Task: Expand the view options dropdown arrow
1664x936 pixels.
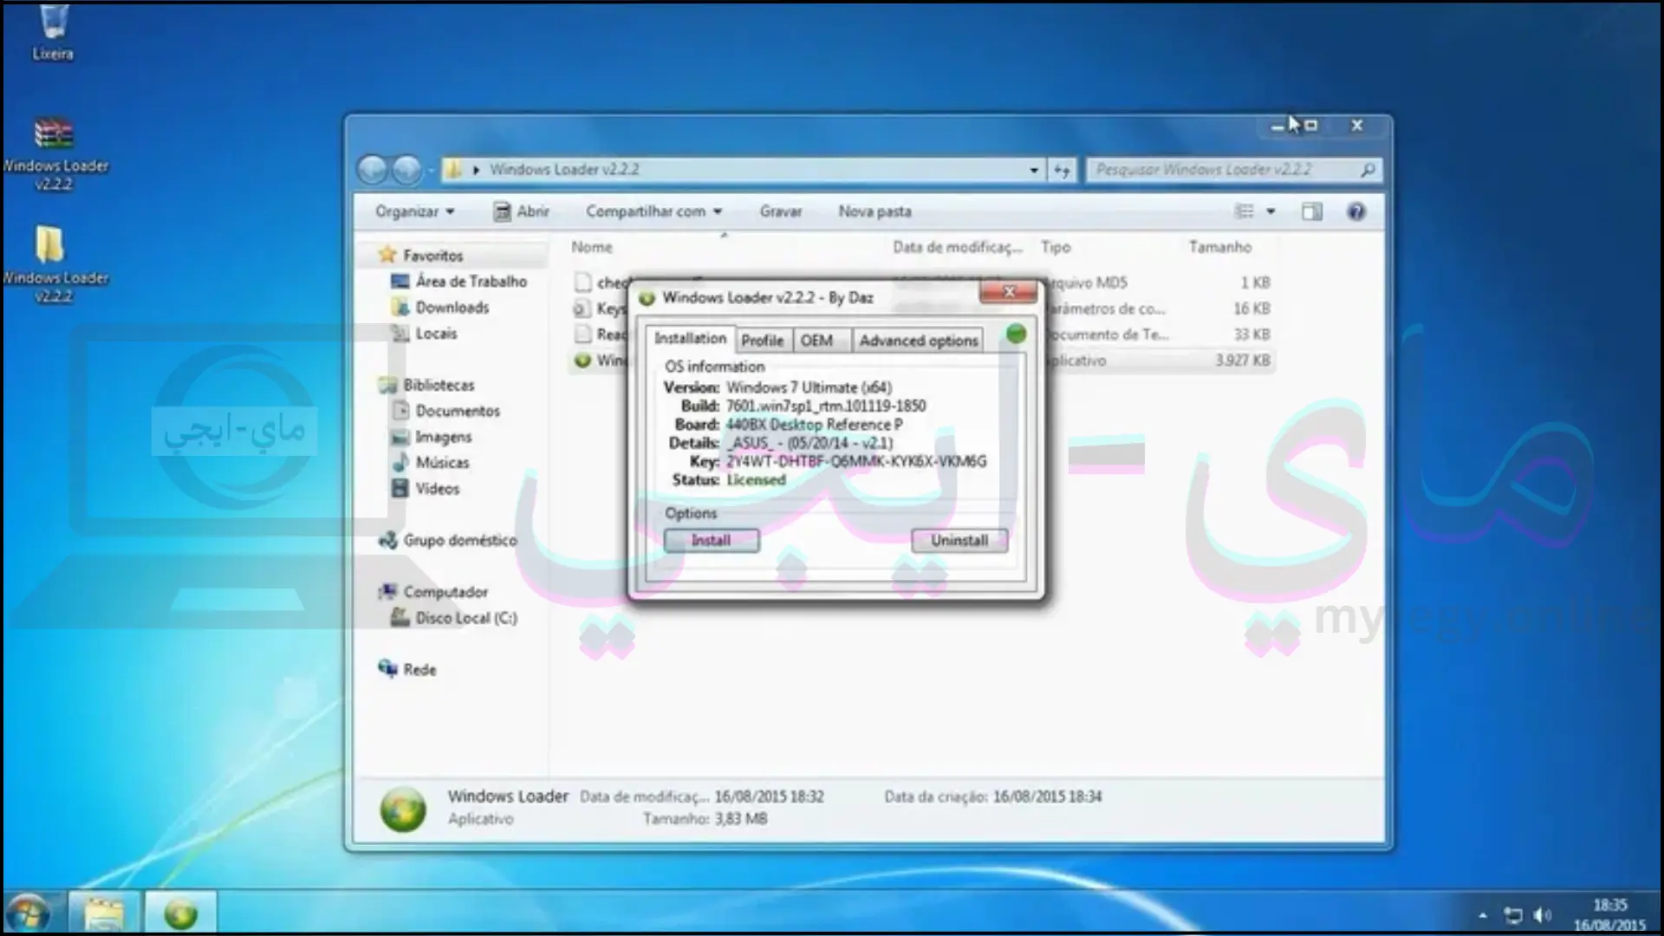Action: point(1271,211)
